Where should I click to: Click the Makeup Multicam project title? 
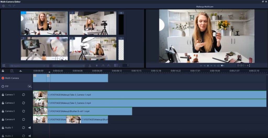(x=205, y=7)
